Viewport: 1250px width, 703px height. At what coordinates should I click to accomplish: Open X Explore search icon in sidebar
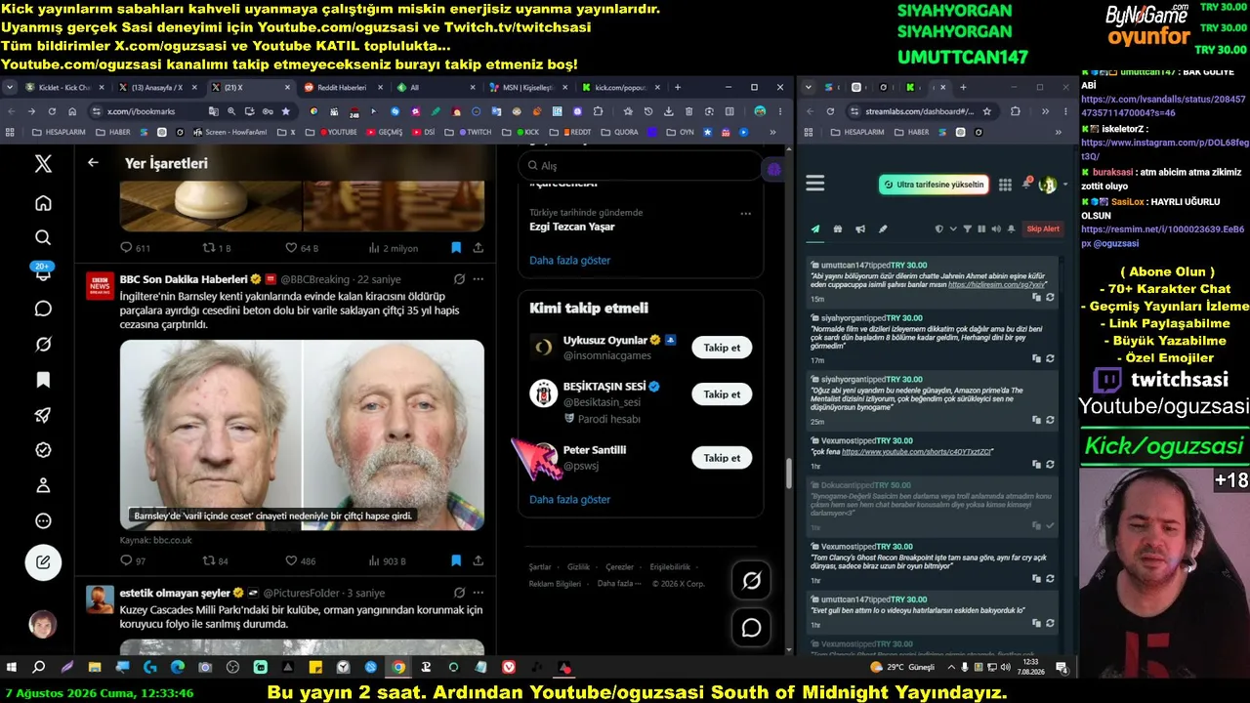[43, 237]
